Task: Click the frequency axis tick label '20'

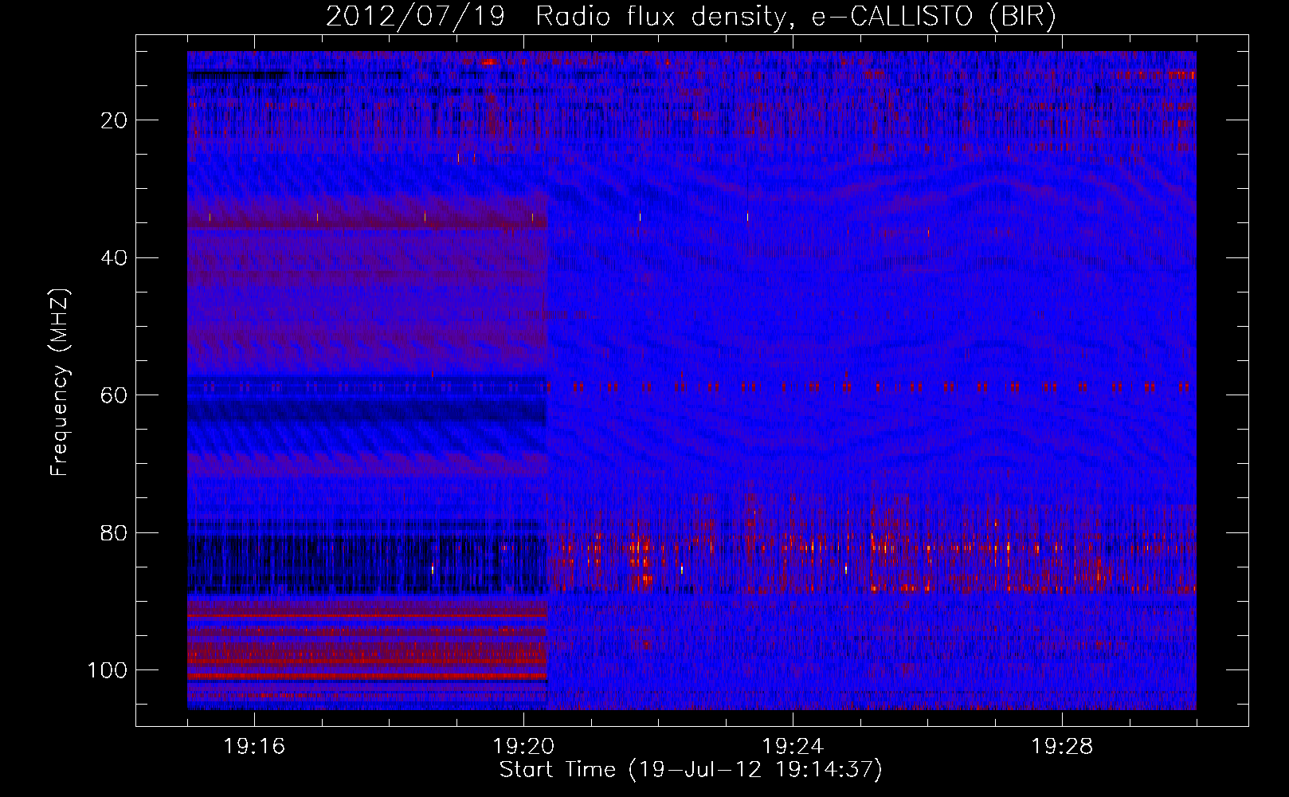Action: click(114, 120)
